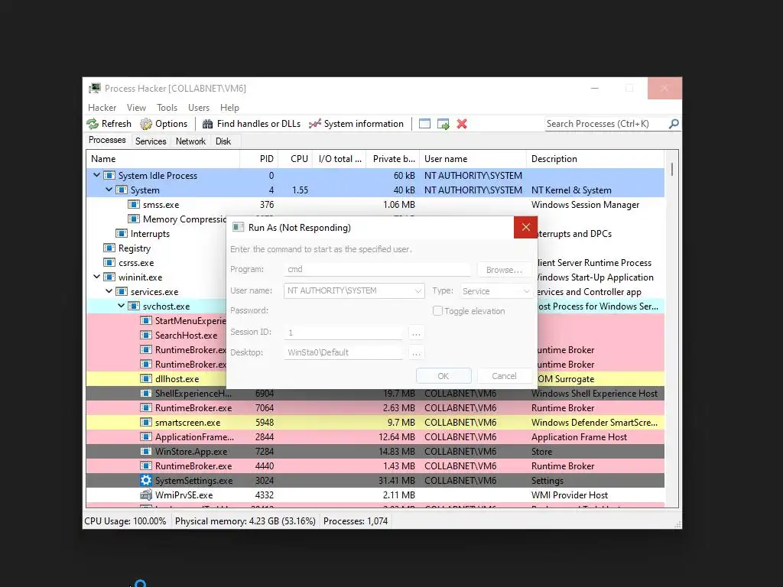
Task: Collapse services.exe tree node
Action: 109,291
